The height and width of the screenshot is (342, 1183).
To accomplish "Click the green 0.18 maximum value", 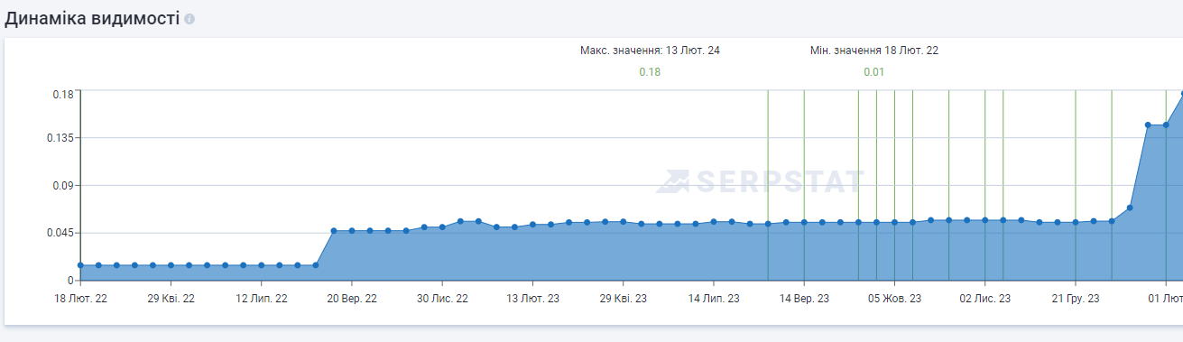I will [x=650, y=72].
